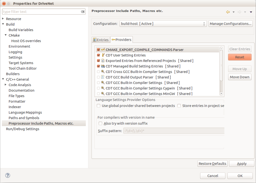Click the Restore Defaults button
This screenshot has width=256, height=183.
click(x=212, y=163)
